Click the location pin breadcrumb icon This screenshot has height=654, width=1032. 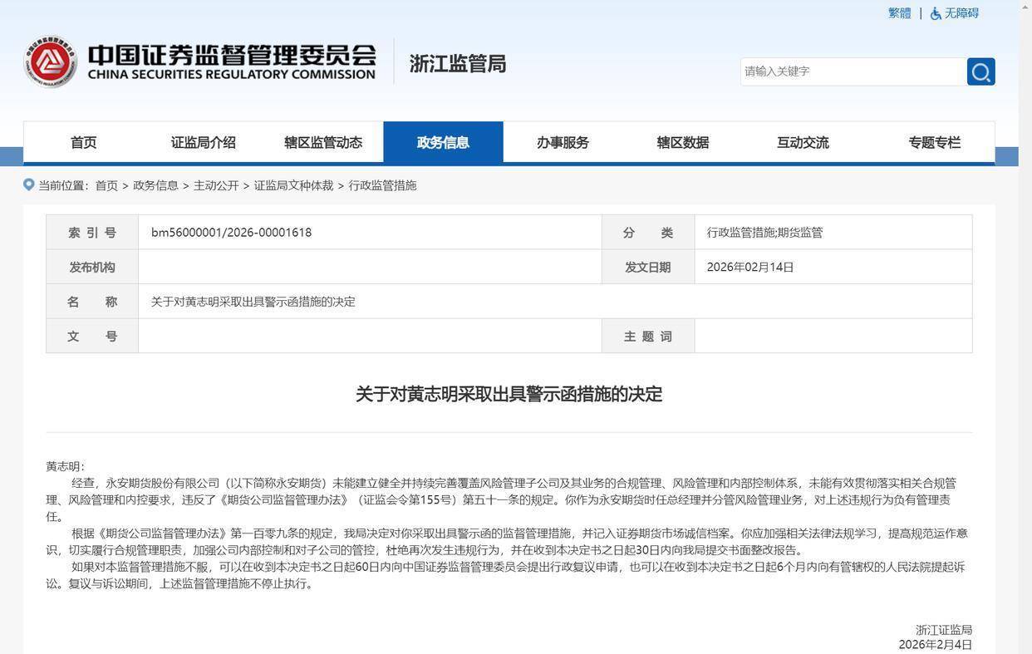(x=29, y=184)
